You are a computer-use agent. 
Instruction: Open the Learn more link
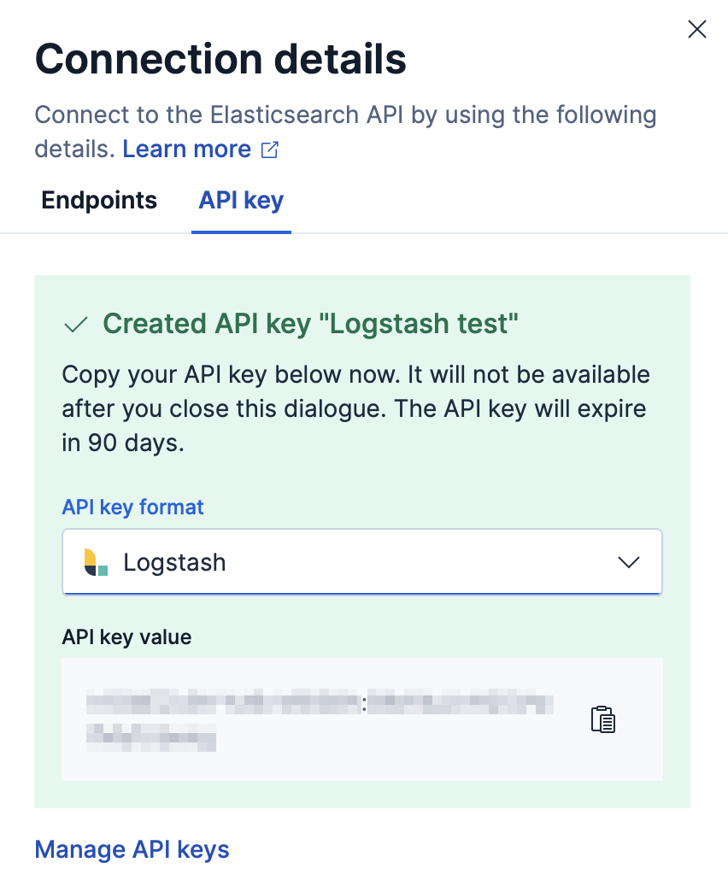[x=186, y=149]
